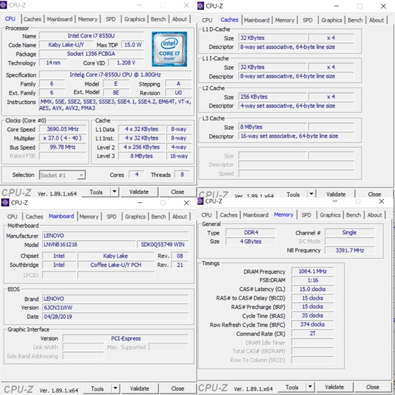This screenshot has height=395, width=395.
Task: Click Validate button in Mainboard window
Action: (140, 388)
